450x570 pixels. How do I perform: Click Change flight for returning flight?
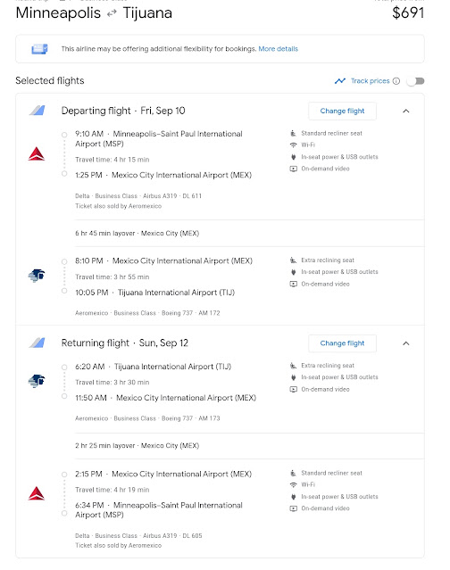tap(342, 343)
